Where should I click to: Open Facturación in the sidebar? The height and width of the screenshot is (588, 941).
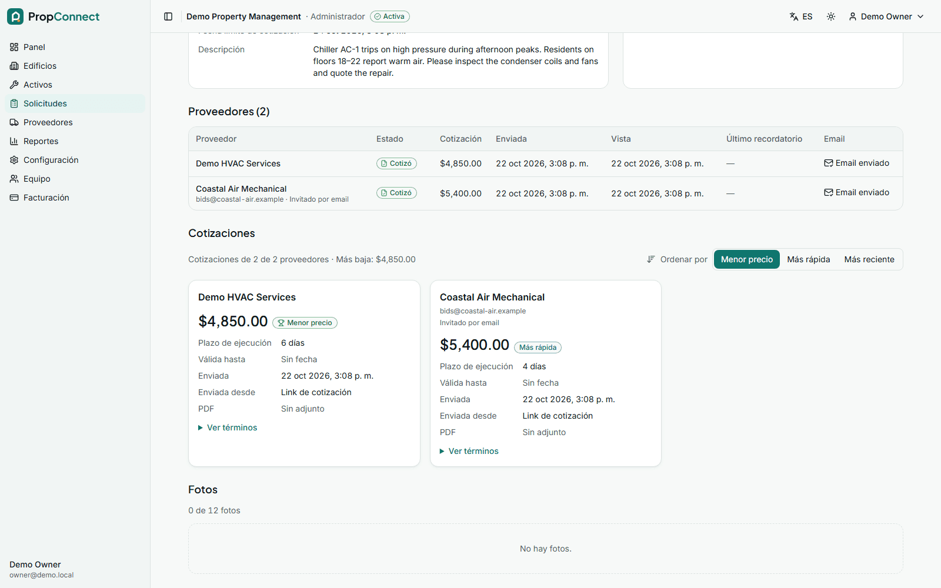click(75, 198)
